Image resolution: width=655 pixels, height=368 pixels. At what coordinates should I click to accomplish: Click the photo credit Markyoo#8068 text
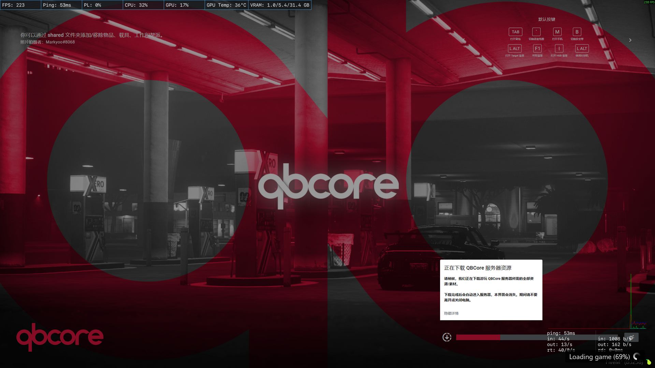(47, 42)
